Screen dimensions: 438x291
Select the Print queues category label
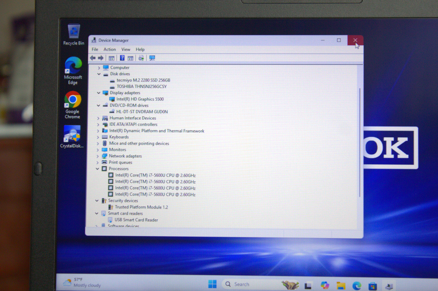coord(120,162)
